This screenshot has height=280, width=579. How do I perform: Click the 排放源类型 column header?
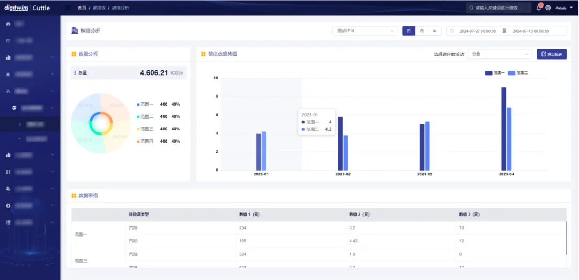pos(138,214)
